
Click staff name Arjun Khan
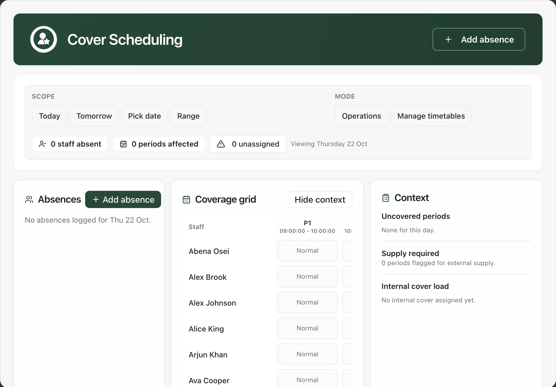click(208, 355)
